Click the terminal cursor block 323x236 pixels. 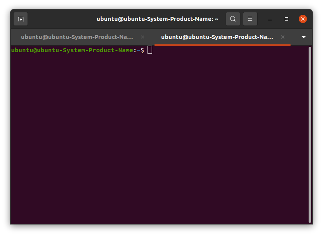pyautogui.click(x=150, y=50)
